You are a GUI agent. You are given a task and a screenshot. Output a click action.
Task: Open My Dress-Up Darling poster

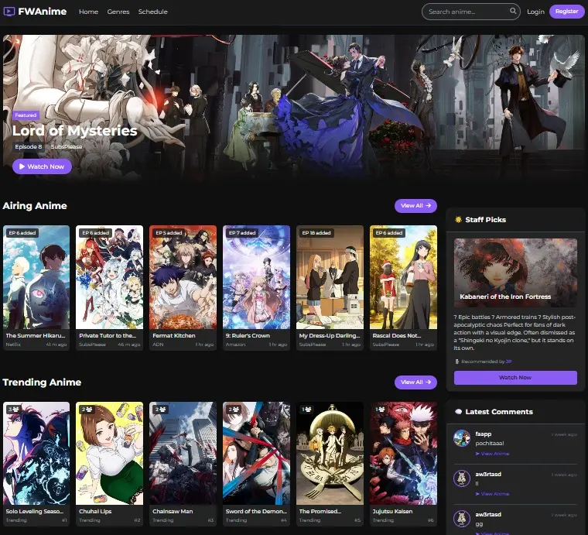tap(330, 277)
